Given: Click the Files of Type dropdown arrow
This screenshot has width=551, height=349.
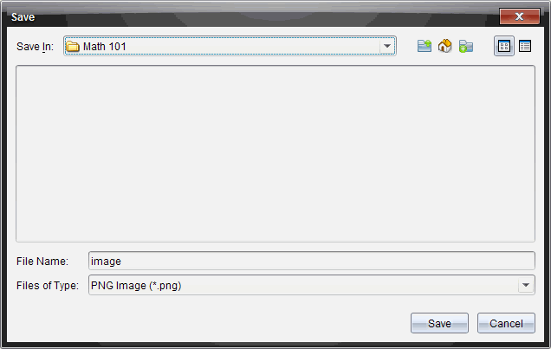Looking at the screenshot, I should [526, 285].
